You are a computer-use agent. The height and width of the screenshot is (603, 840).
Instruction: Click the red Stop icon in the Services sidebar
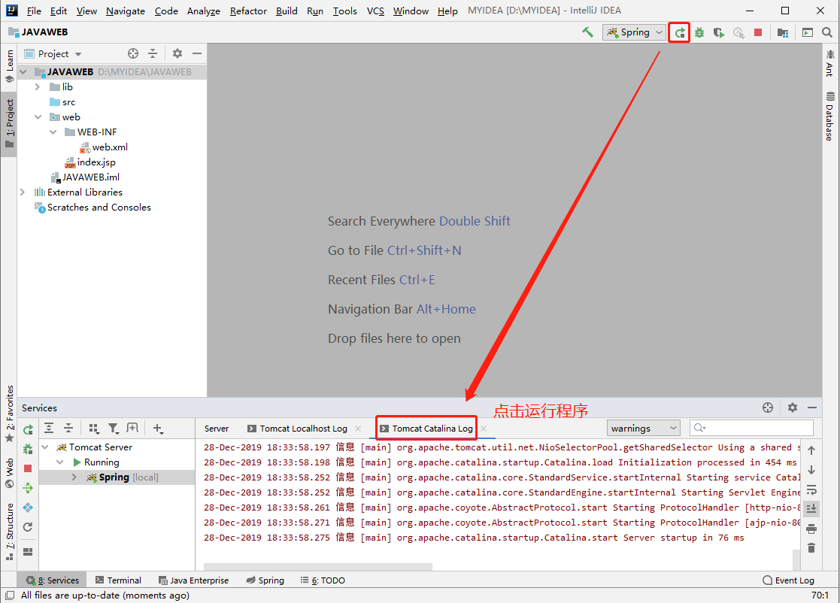pos(28,468)
